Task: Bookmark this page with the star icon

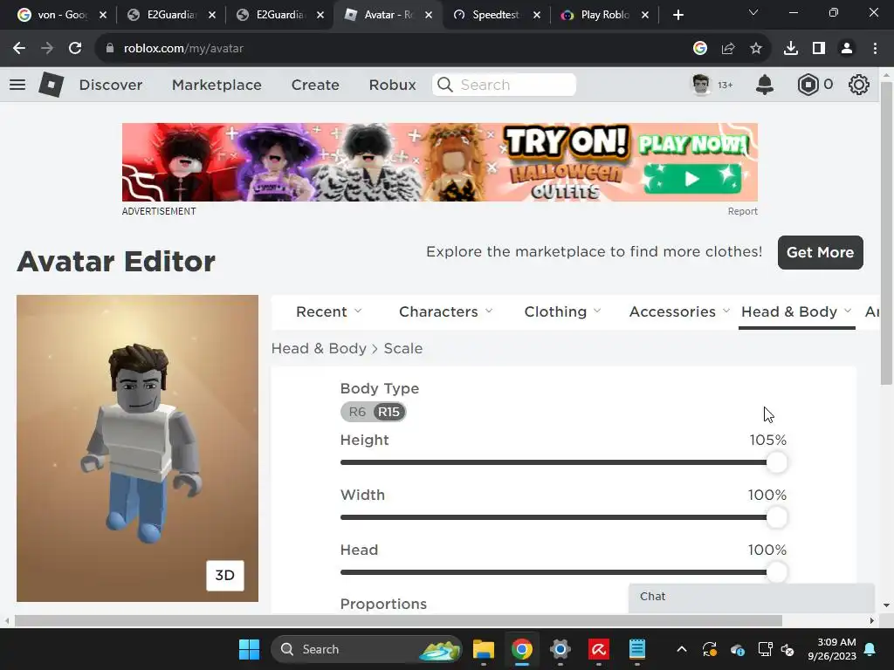Action: click(756, 49)
